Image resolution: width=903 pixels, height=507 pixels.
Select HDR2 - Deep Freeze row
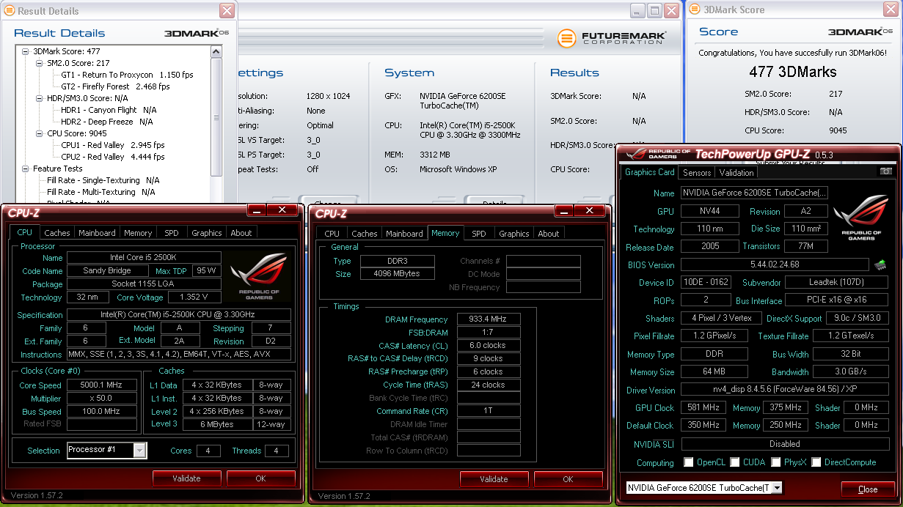(107, 122)
